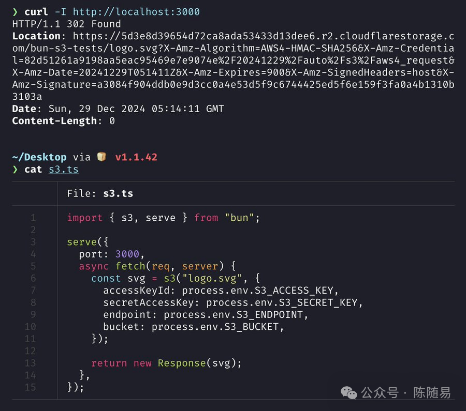The image size is (466, 411).
Task: Click line number 10 in the gutter
Action: (x=31, y=327)
